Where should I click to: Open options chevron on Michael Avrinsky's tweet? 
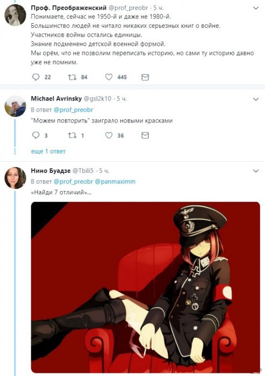pyautogui.click(x=256, y=99)
